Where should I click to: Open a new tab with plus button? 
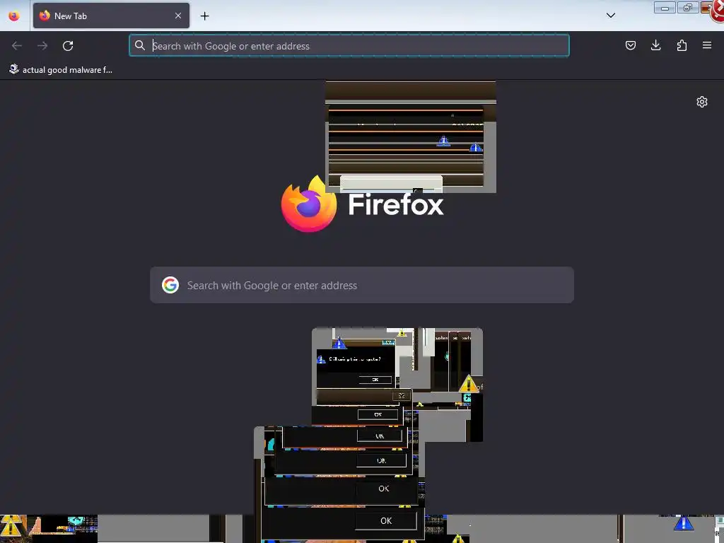point(204,16)
